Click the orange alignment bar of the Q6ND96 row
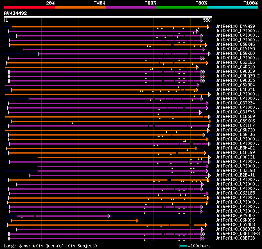 click(x=74, y=221)
